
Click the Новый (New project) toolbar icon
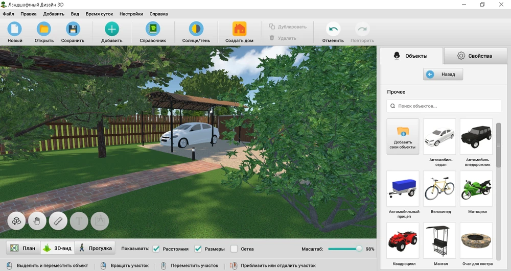click(15, 29)
